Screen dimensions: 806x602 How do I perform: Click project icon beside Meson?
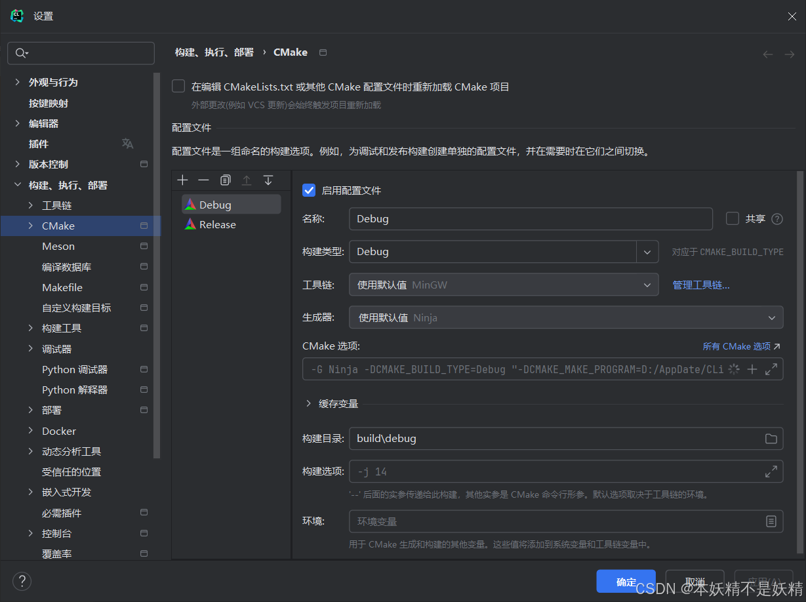pos(144,246)
